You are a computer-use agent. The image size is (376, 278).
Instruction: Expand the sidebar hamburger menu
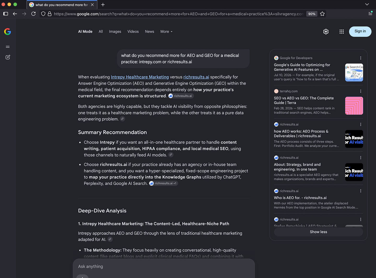(x=8, y=47)
